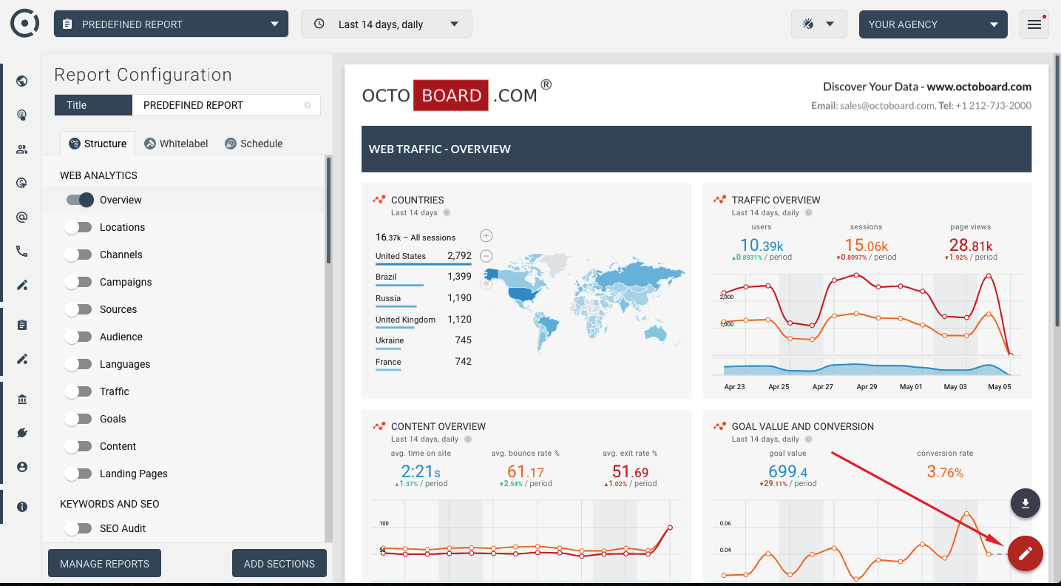The width and height of the screenshot is (1061, 586).
Task: Click the WEB TRAFFIC - OVERVIEW header bar
Action: click(x=696, y=149)
